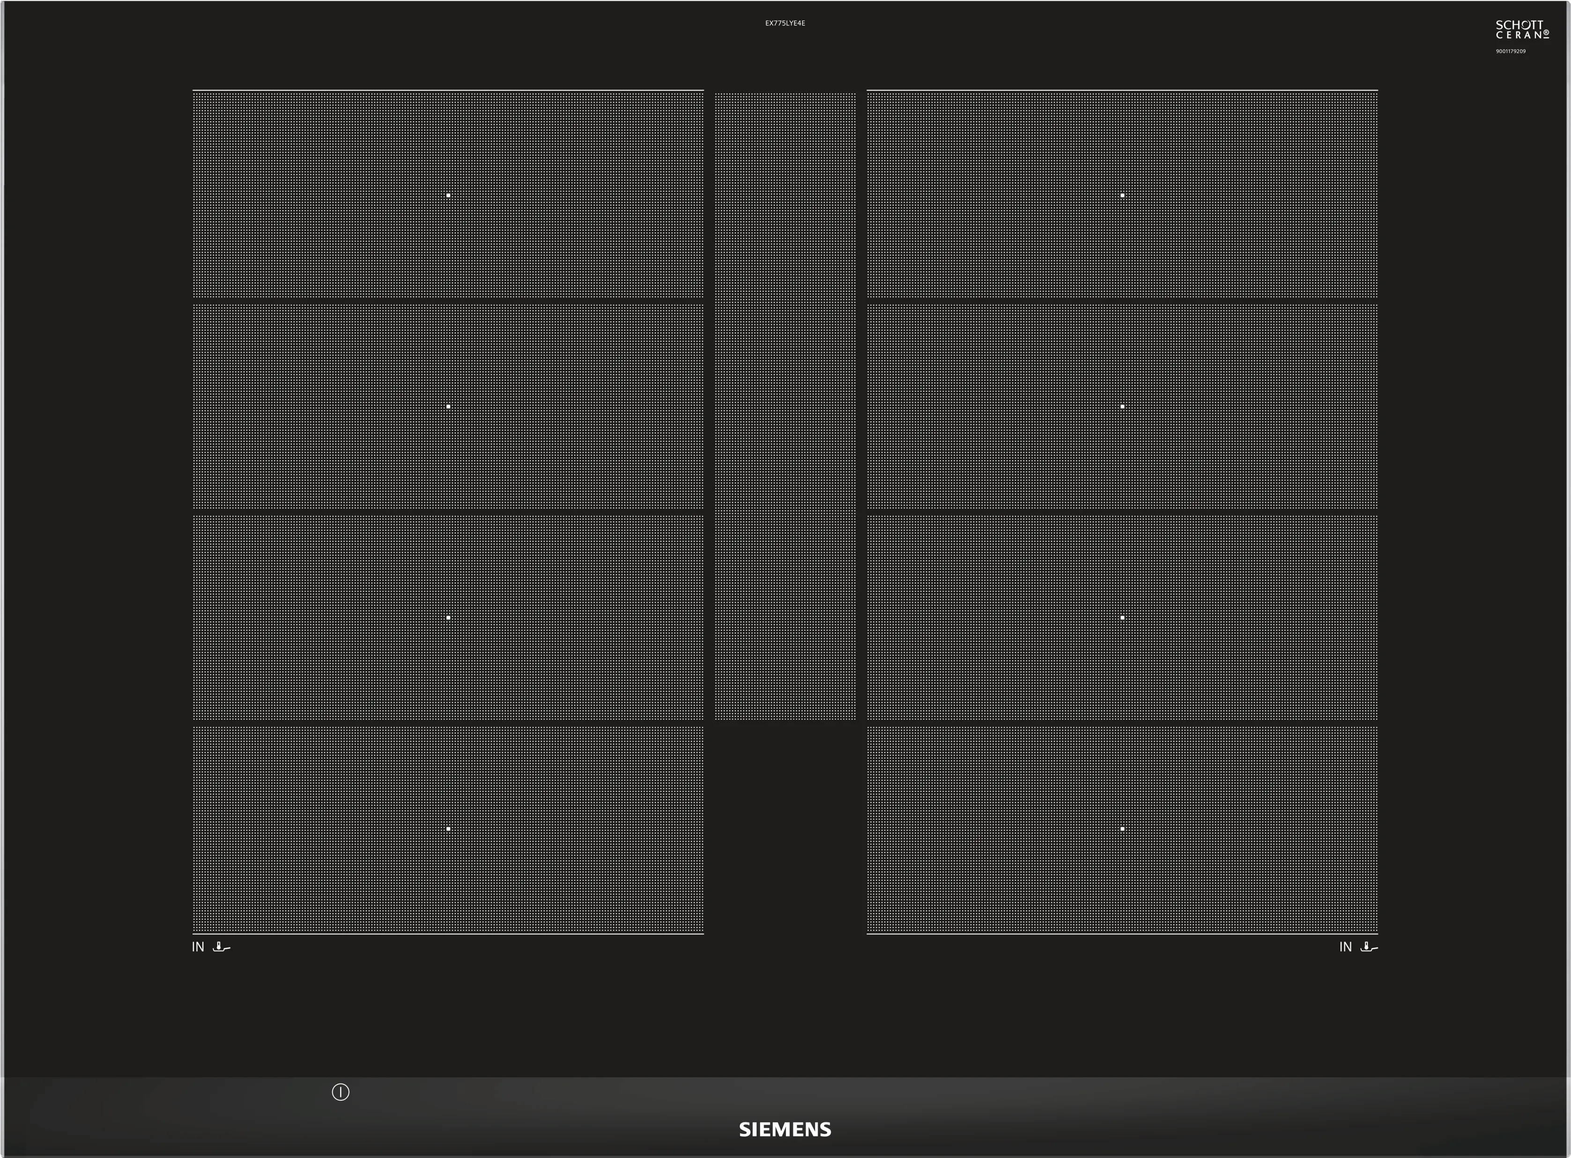Click the SIEMENS brand logo
Image resolution: width=1571 pixels, height=1158 pixels.
coord(785,1129)
